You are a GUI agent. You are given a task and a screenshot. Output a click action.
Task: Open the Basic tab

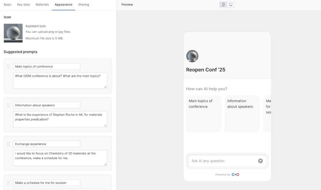[x=7, y=4]
